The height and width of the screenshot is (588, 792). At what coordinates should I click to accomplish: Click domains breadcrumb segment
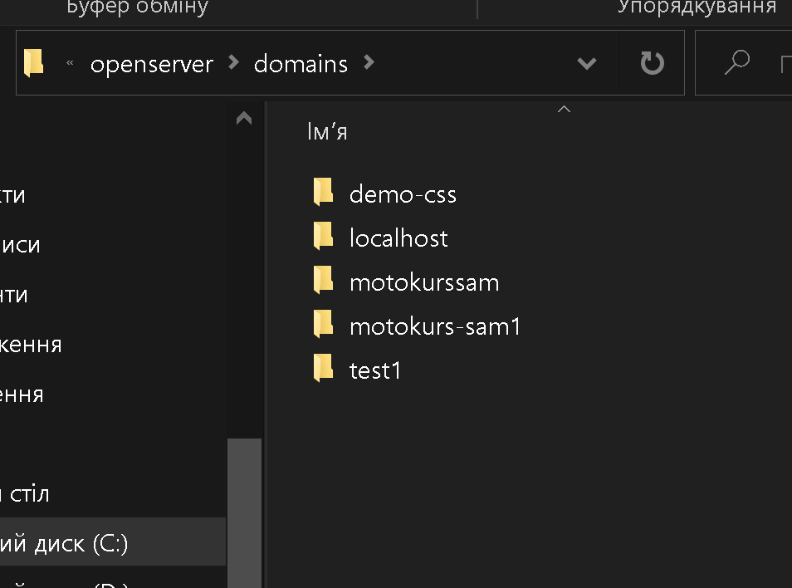pyautogui.click(x=301, y=63)
